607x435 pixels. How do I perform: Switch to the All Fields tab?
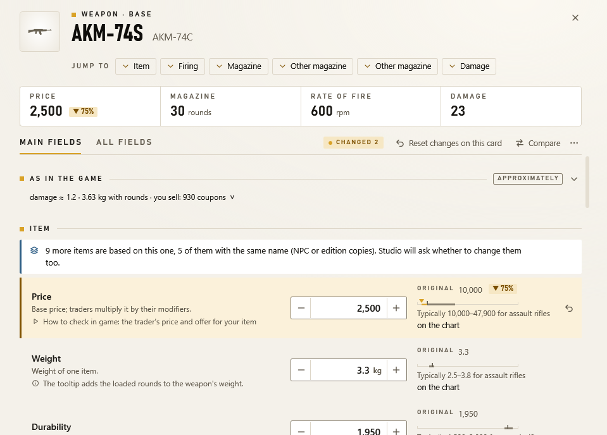(x=124, y=142)
